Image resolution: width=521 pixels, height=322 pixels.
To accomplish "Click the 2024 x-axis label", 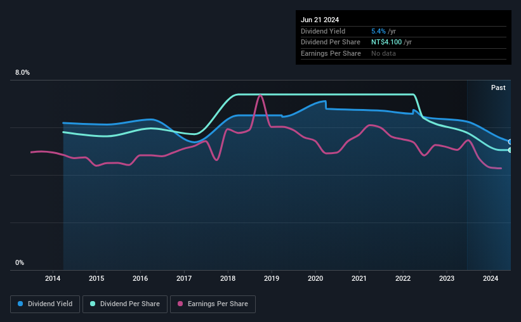I will click(491, 278).
